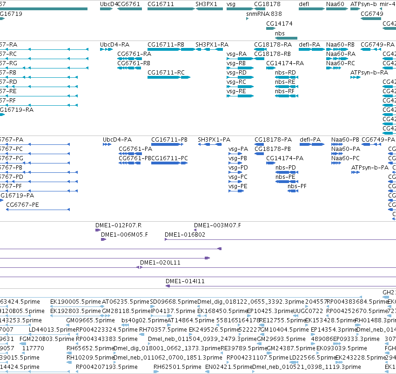Screen dimensions: 396x374
Task: Click the DME1-016B02 BAC label
Action: point(185,235)
